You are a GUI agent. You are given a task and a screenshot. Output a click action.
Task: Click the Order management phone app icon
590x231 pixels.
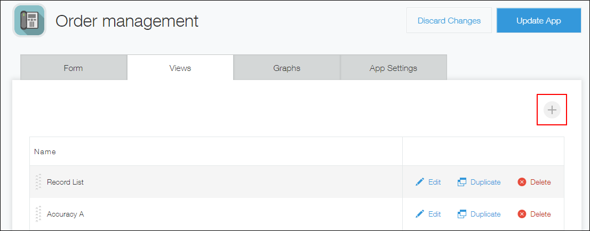pos(29,21)
